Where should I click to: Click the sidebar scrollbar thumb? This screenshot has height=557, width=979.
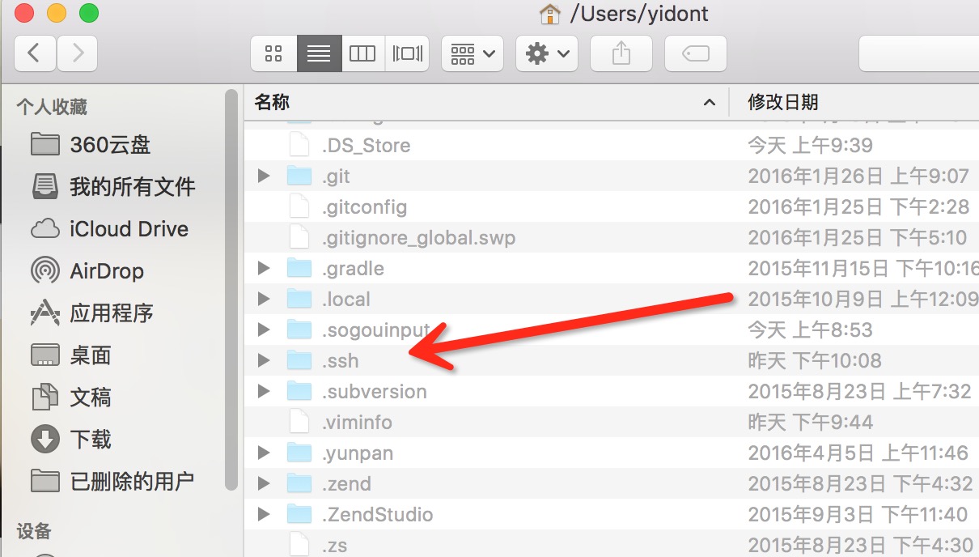231,290
